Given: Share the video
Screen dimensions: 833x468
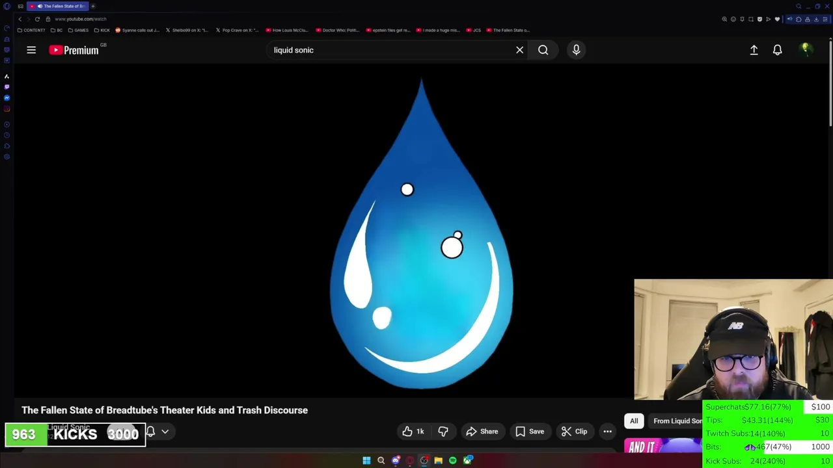Looking at the screenshot, I should pyautogui.click(x=482, y=432).
